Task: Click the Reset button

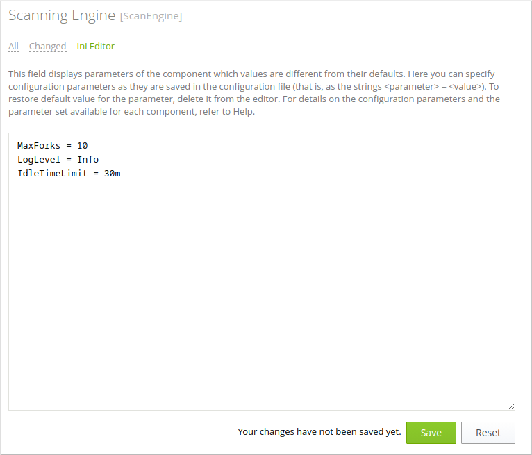Action: pyautogui.click(x=488, y=433)
